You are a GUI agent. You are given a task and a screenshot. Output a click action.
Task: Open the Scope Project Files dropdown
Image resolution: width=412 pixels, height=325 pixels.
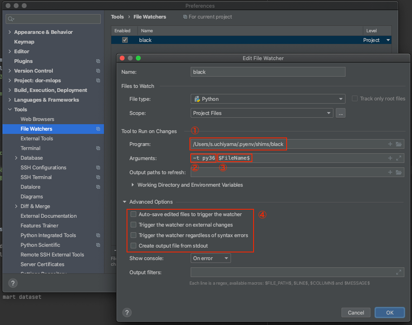[262, 113]
